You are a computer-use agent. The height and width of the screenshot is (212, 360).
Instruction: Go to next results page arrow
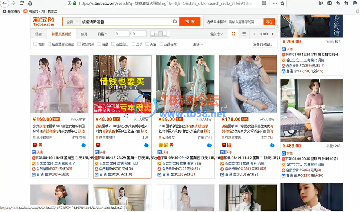[x=272, y=34]
